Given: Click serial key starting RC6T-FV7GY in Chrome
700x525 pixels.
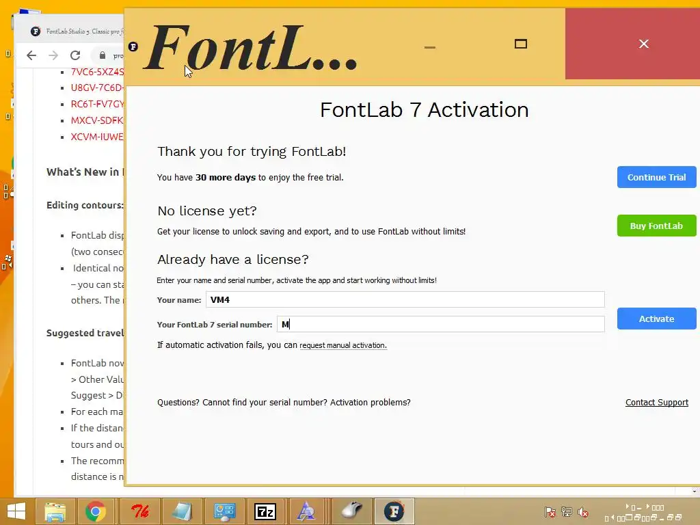Looking at the screenshot, I should pyautogui.click(x=97, y=104).
